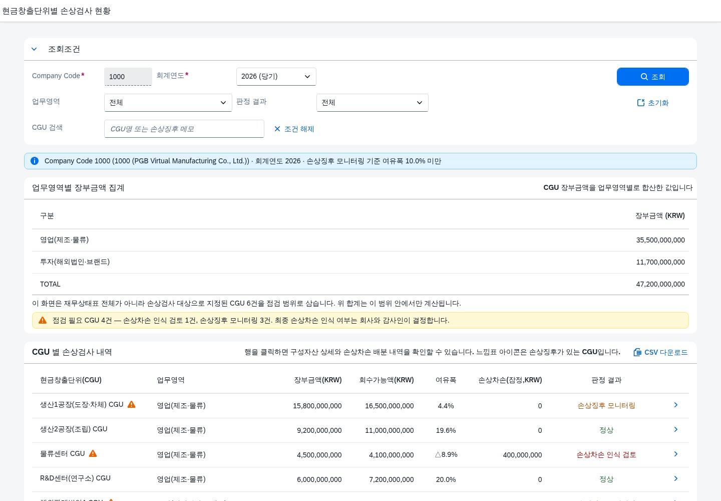Click the 손상징후 모니터링 status text
This screenshot has width=721, height=501.
pos(606,406)
